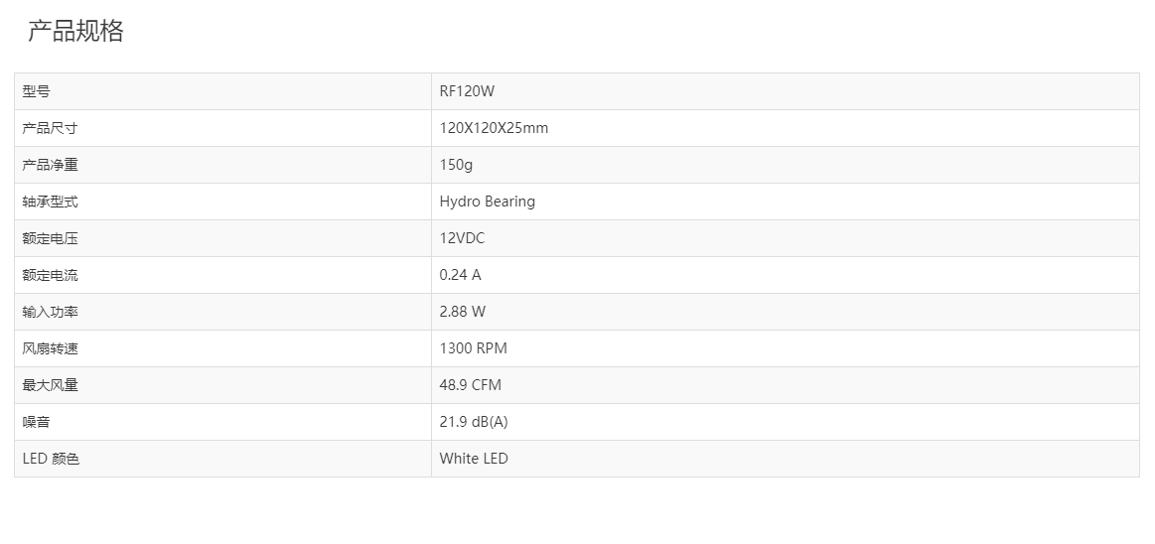Image resolution: width=1155 pixels, height=544 pixels.
Task: Click the 输入功率 label
Action: [x=50, y=312]
